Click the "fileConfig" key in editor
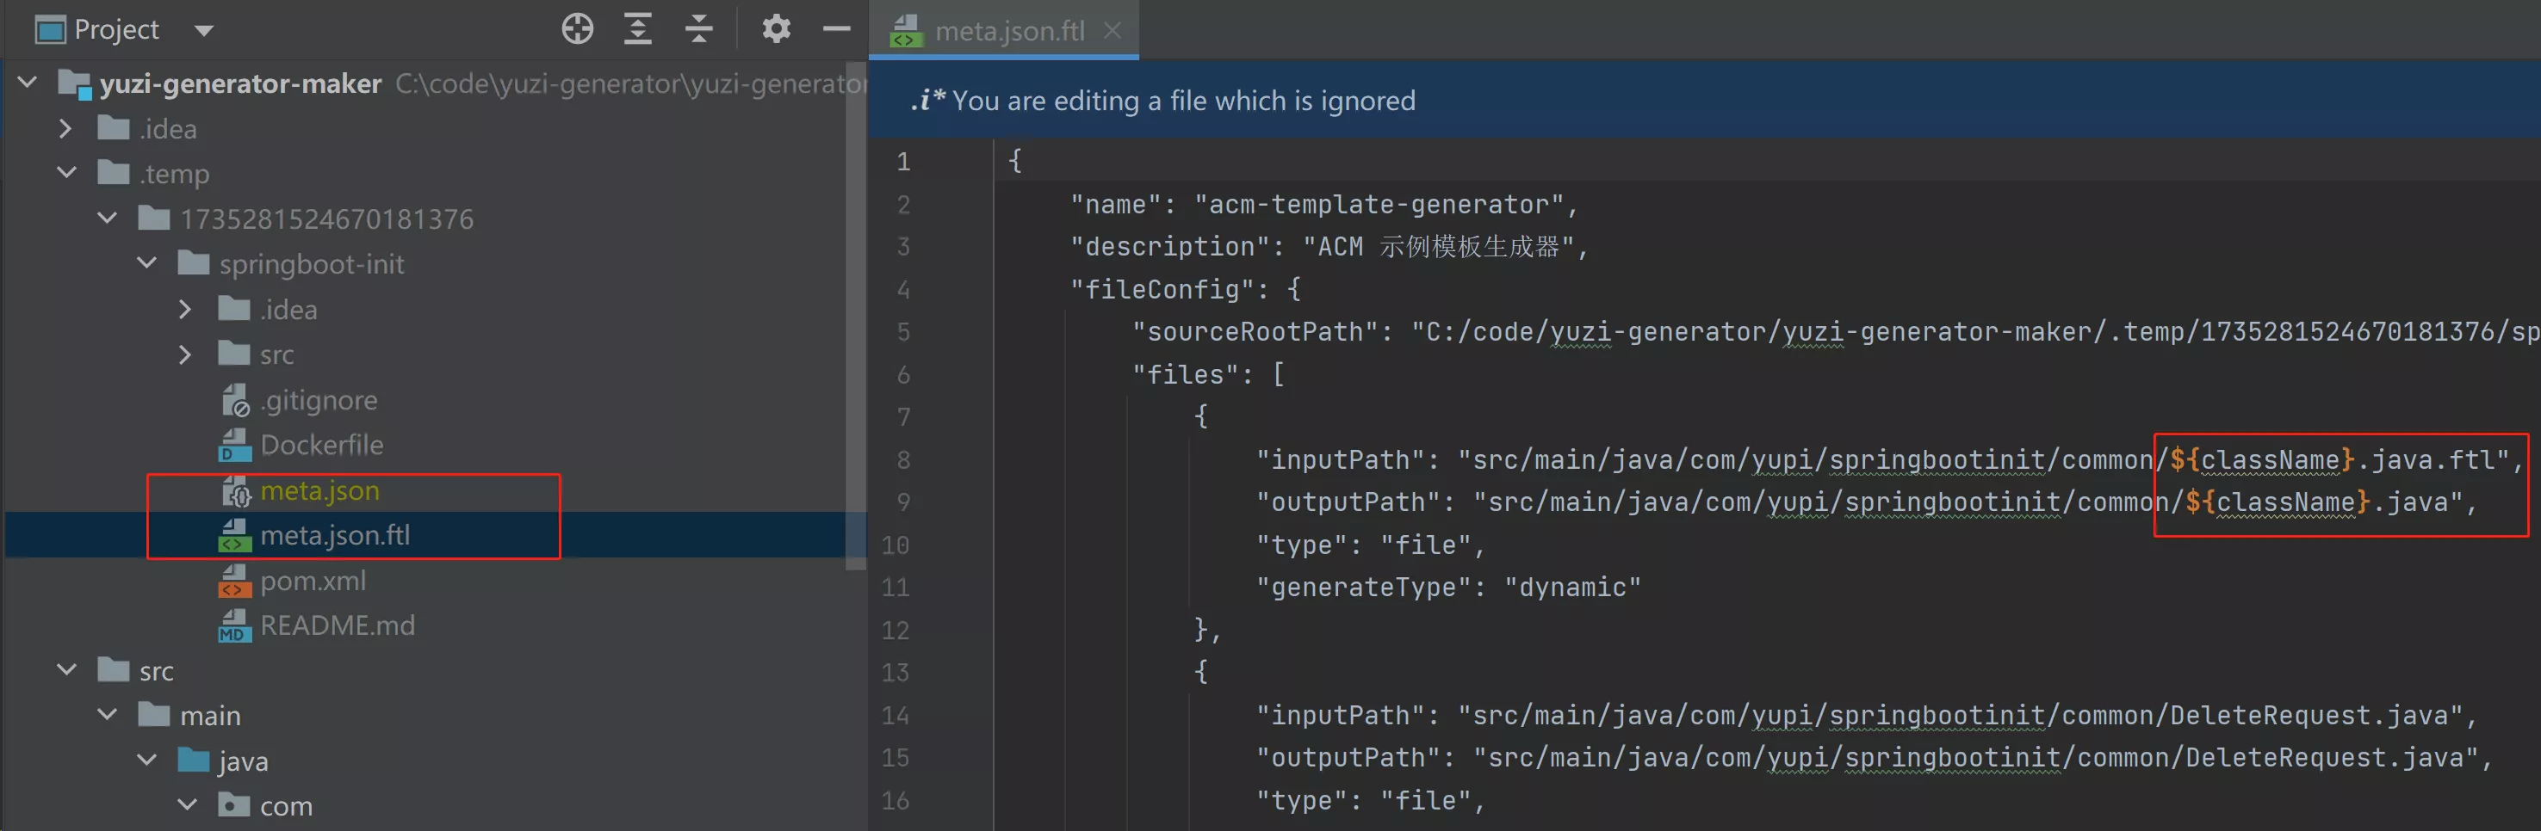The image size is (2541, 831). (1162, 289)
